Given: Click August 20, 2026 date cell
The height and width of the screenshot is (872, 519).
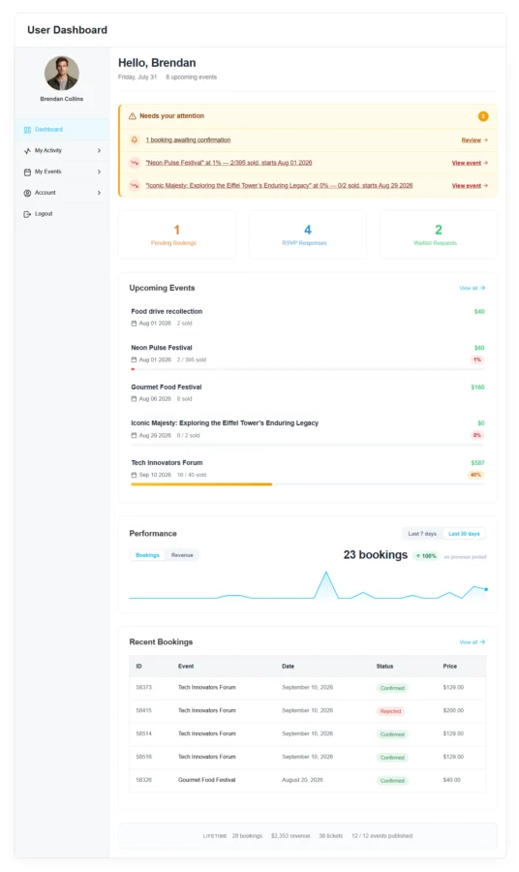Looking at the screenshot, I should pos(302,780).
